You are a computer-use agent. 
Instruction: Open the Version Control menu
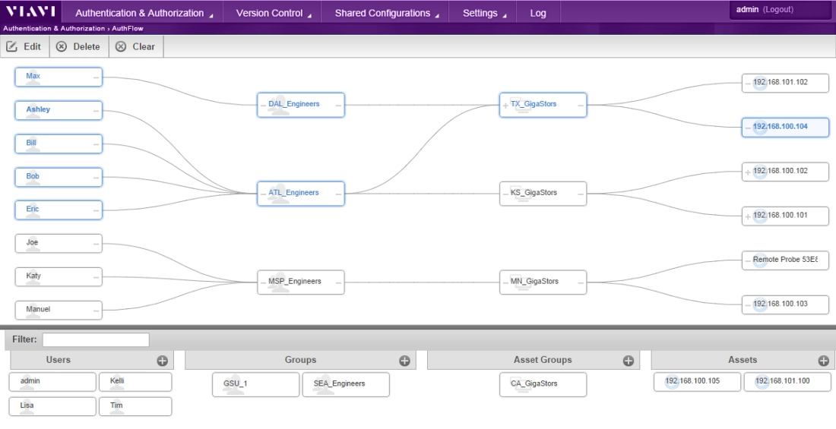pyautogui.click(x=274, y=13)
